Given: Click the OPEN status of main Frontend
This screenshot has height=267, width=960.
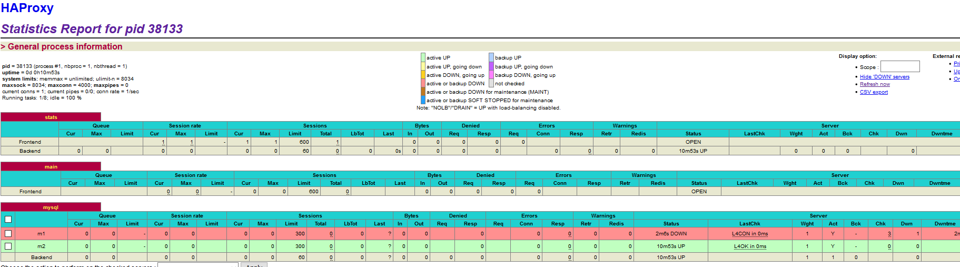Looking at the screenshot, I should 699,191.
